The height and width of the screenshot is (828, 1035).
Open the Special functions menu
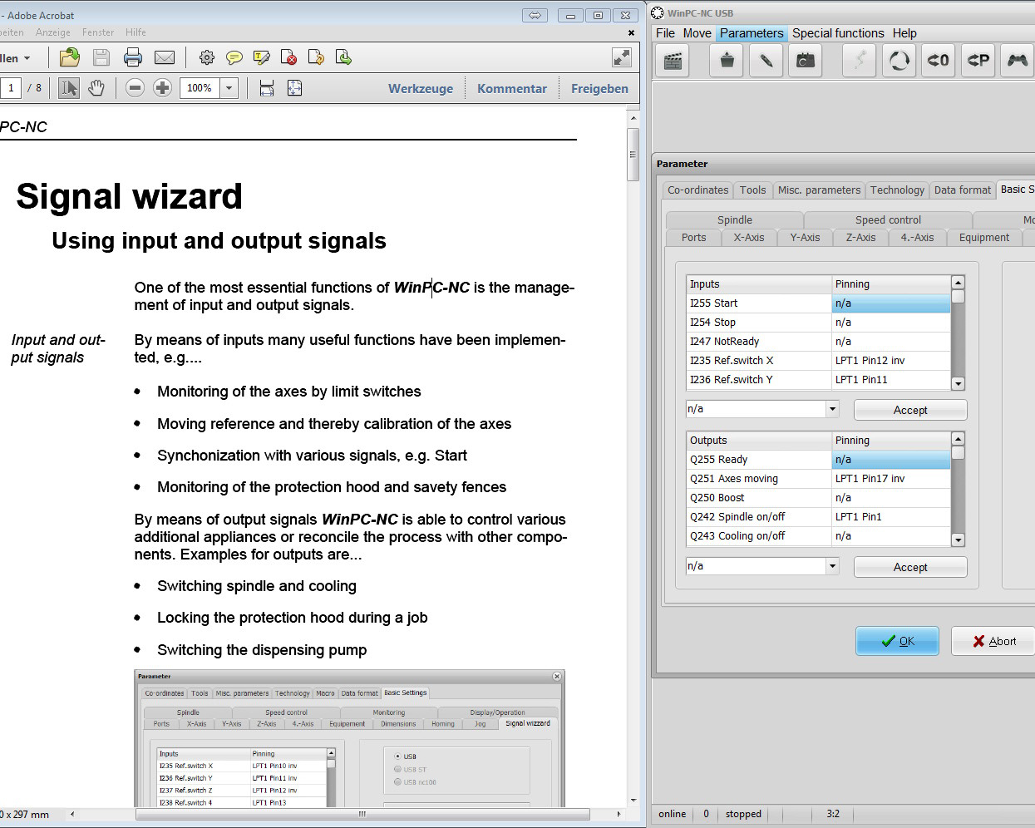tap(838, 33)
